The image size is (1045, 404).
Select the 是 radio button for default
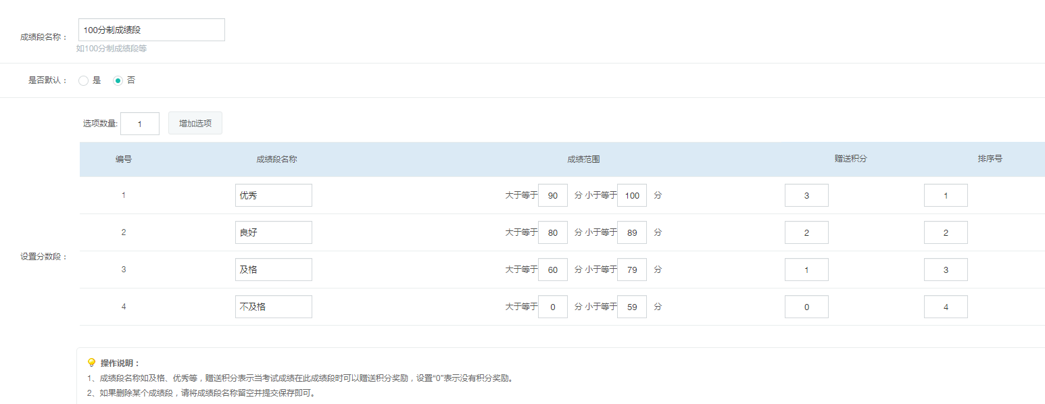click(84, 80)
